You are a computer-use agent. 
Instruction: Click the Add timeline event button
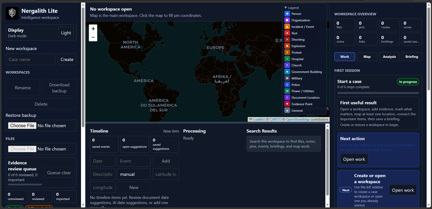[x=166, y=161]
